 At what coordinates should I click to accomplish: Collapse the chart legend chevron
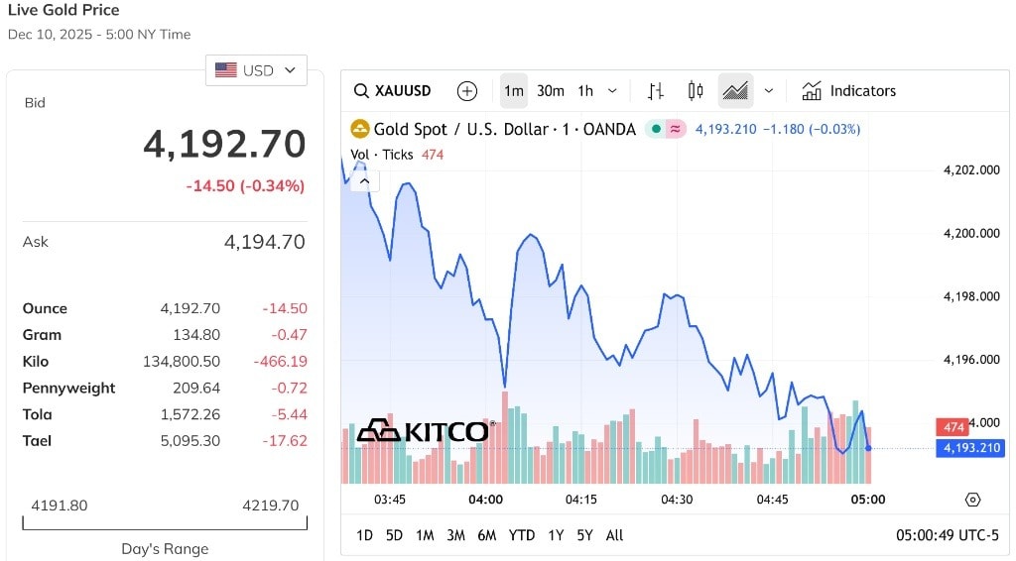[364, 180]
